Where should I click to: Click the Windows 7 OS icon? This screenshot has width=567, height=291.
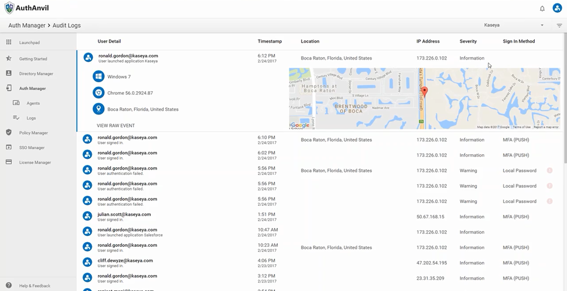[x=98, y=77]
